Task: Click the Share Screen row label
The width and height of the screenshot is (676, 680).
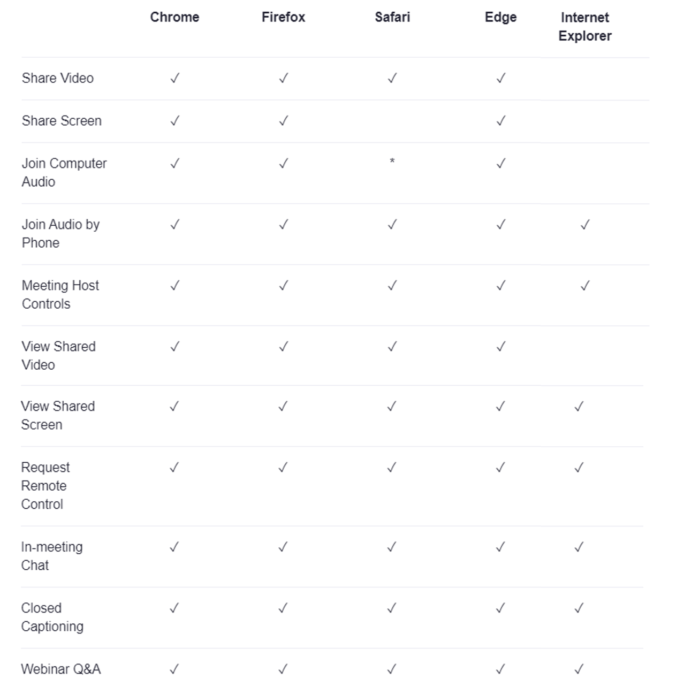Action: 62,121
